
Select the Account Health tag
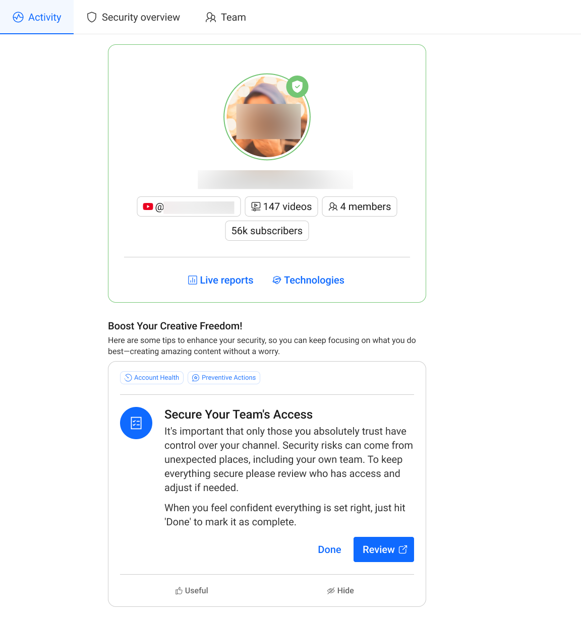[x=152, y=378]
